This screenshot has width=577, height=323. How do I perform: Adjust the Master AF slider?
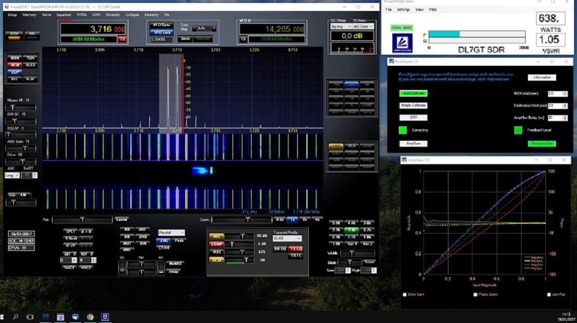pos(21,107)
